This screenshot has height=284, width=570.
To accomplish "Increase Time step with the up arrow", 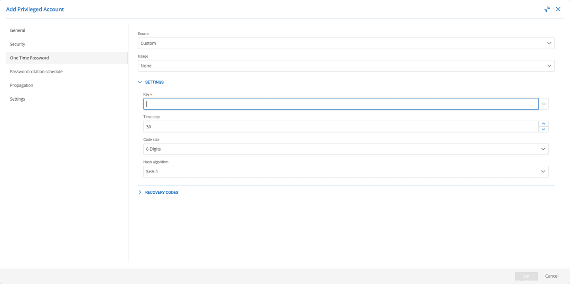I will pos(543,123).
